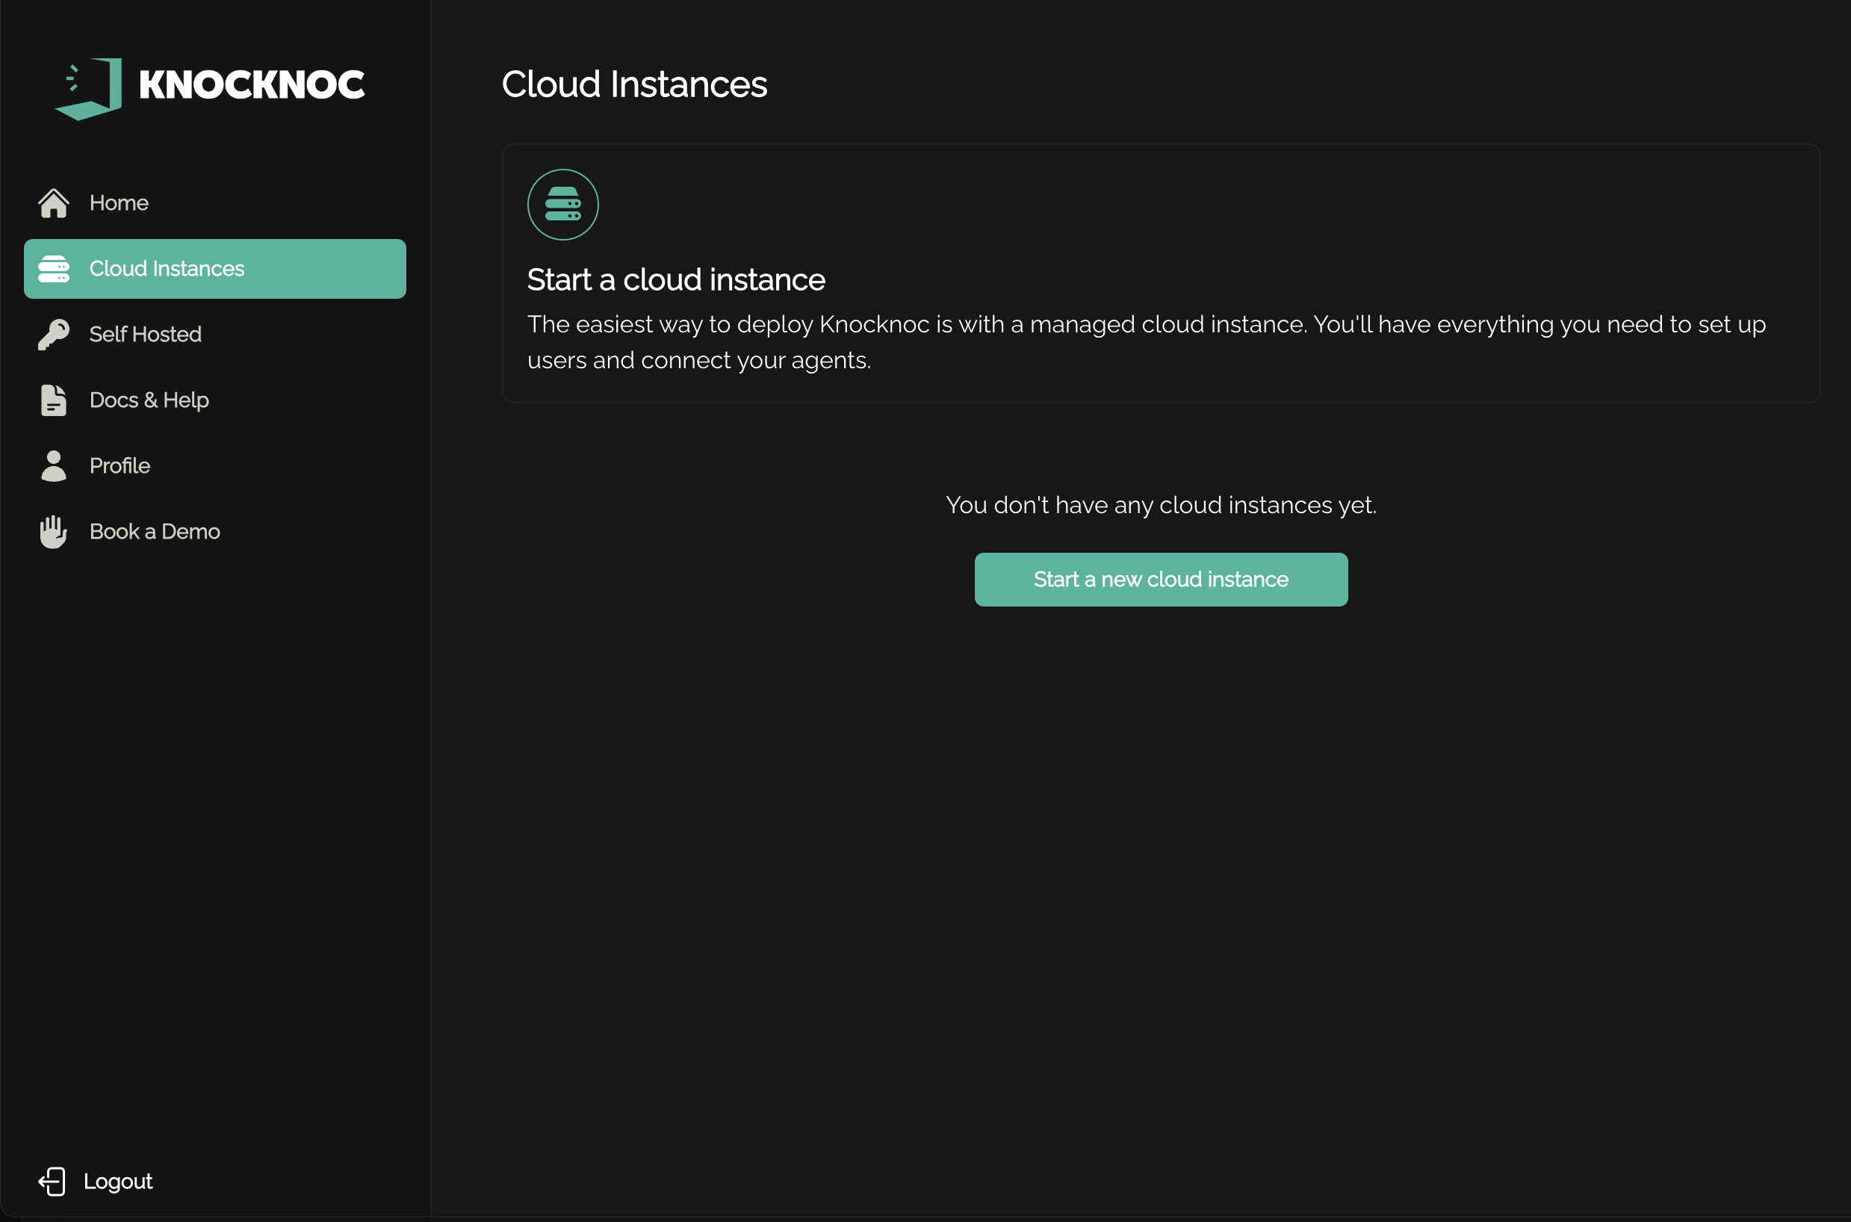Click the Logout text link

118,1182
